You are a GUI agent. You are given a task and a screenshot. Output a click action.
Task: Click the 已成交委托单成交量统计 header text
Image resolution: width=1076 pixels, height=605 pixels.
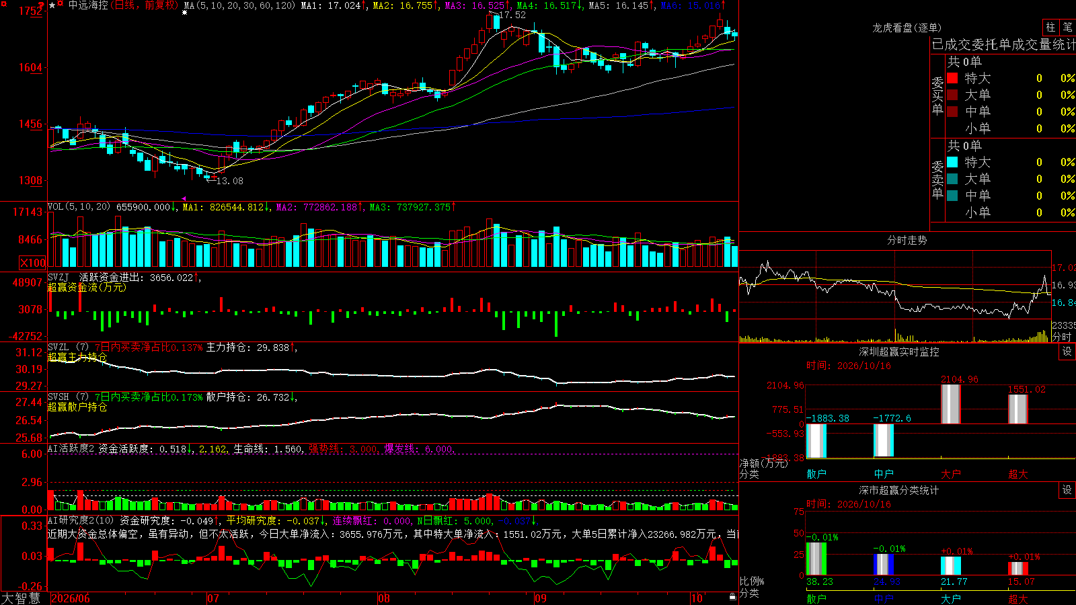1003,44
